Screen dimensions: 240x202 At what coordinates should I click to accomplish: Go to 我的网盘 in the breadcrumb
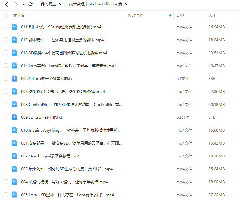tap(48, 5)
